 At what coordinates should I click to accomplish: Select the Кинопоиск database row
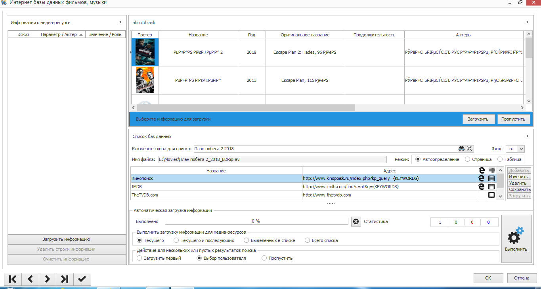[304, 179]
